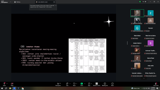Open options on naira nafisah's screen tab
Screen dimensions: 160x90
tap(54, 2)
